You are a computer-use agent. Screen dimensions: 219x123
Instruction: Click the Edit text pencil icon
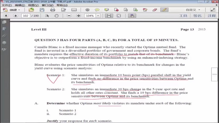pos(63,10)
